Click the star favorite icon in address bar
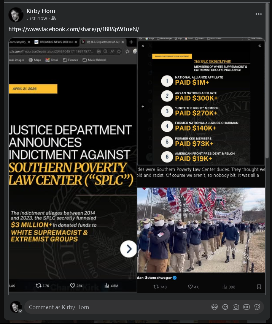272x324 pixels. (x=119, y=51)
